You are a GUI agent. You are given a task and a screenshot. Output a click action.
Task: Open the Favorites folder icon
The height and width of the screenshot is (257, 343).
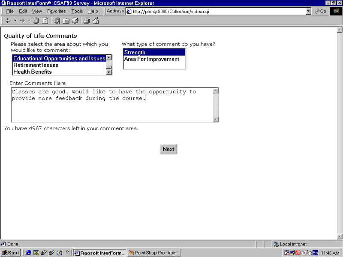pos(66,21)
